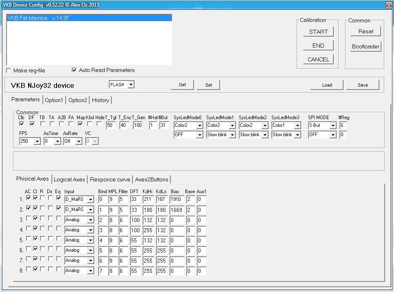Enable the A2B checkbox
Screen dimensions: 394x292
(62, 124)
